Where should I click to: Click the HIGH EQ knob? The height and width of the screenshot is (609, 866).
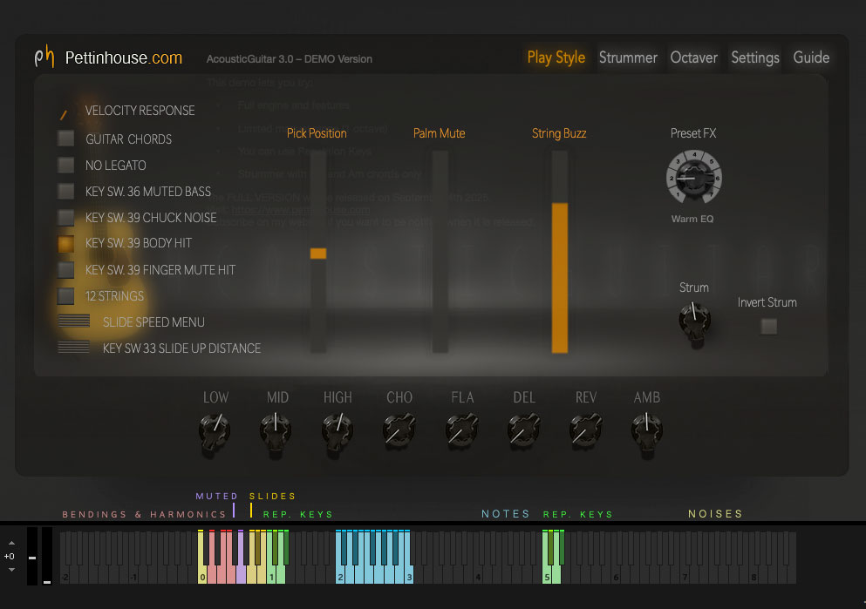(337, 431)
